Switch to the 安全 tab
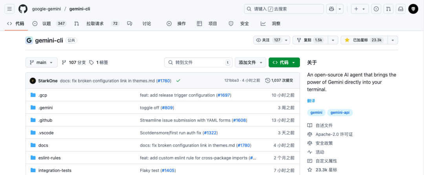Image resolution: width=424 pixels, height=175 pixels. coord(239,24)
